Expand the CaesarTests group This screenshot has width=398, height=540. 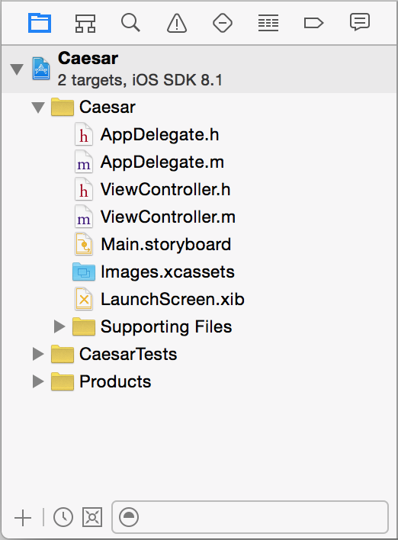[x=38, y=354]
